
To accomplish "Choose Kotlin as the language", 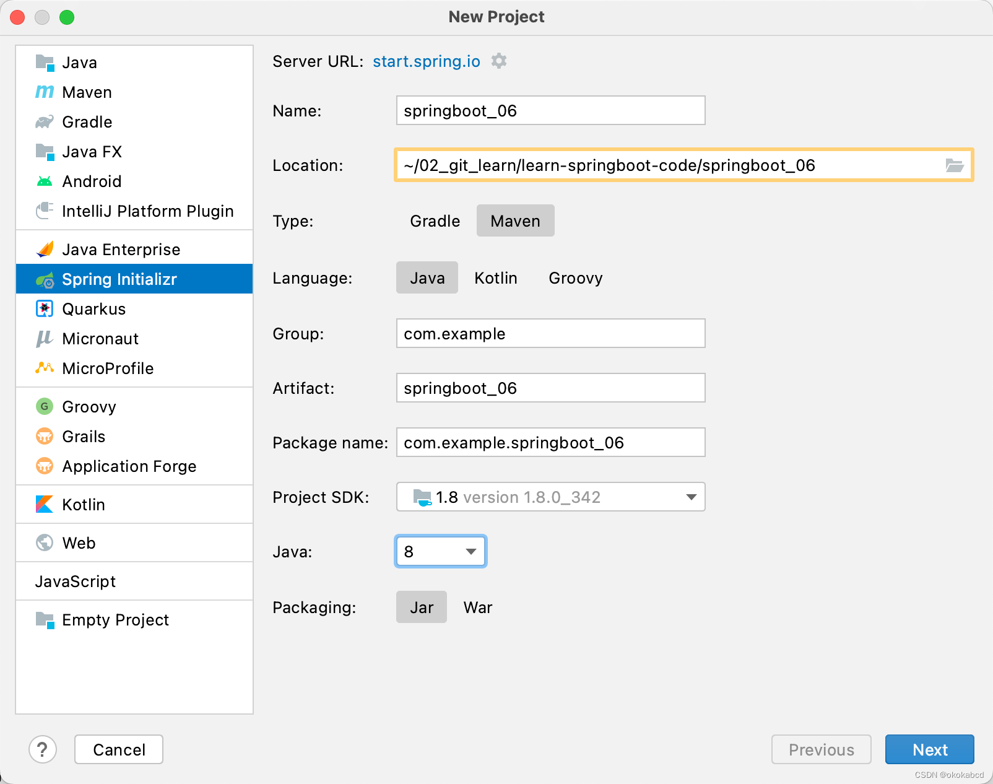I will [496, 278].
